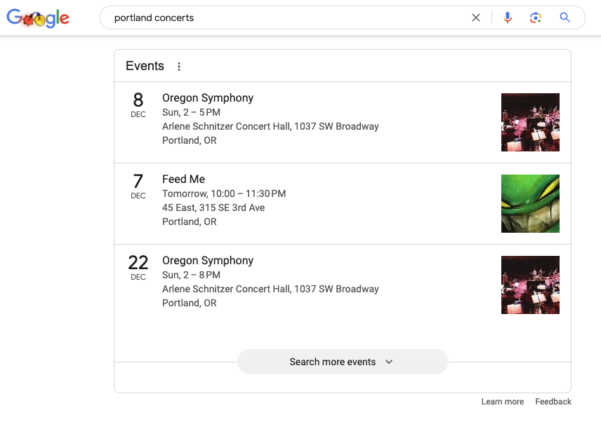The width and height of the screenshot is (601, 422).
Task: Open Google Lens image search icon
Action: tap(536, 18)
